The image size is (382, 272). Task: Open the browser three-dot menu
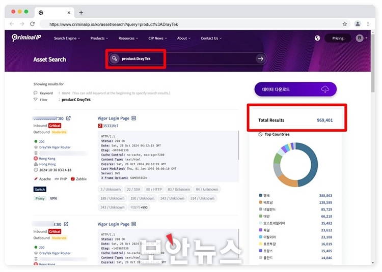click(368, 24)
